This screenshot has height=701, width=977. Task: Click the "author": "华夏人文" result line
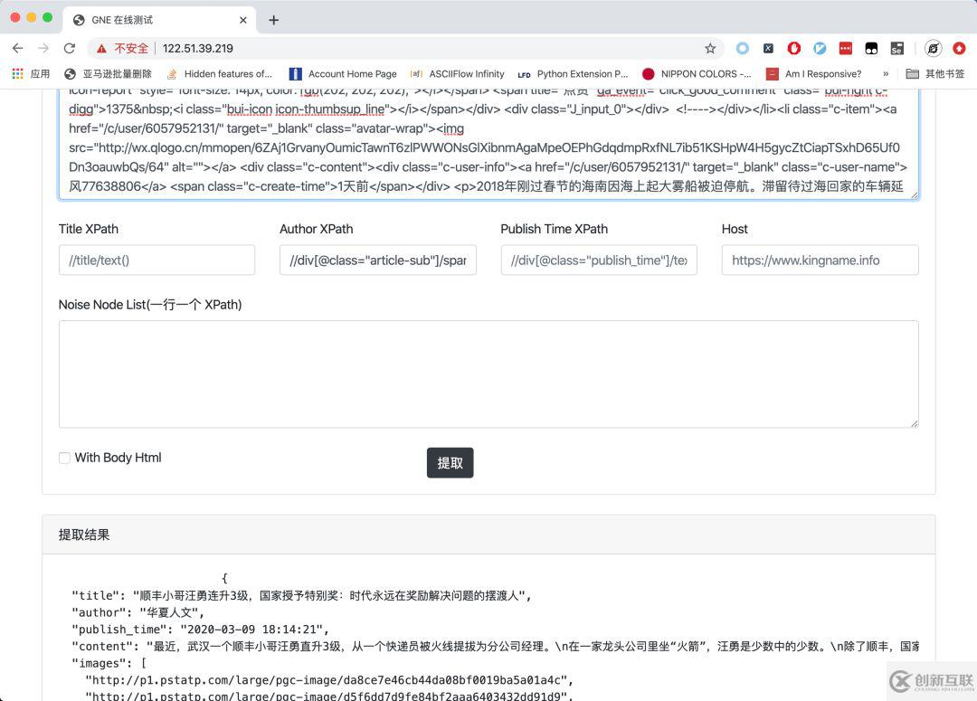tap(138, 612)
